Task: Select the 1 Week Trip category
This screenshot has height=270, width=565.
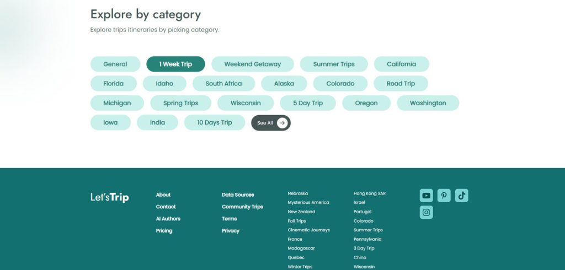Action: pos(175,64)
